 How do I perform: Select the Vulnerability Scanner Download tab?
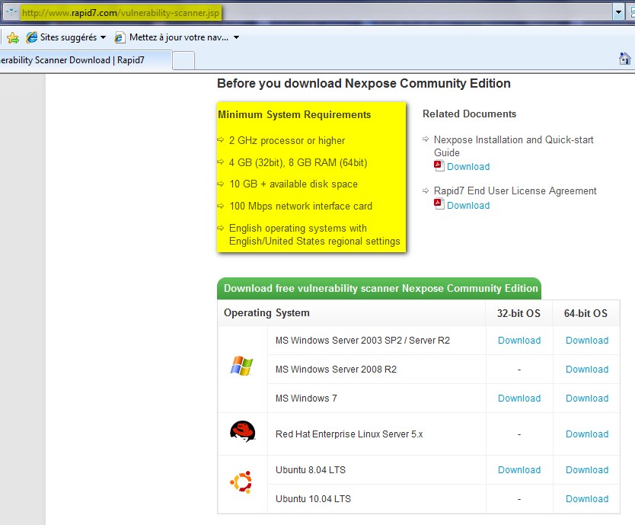point(85,60)
